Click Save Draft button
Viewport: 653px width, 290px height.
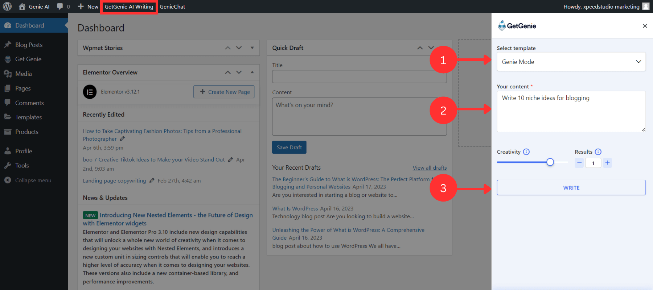click(289, 147)
